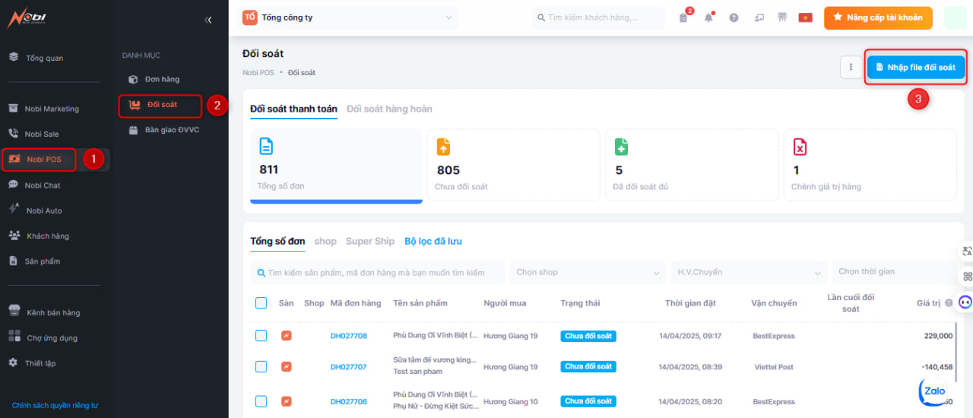Image resolution: width=973 pixels, height=418 pixels.
Task: Check the box for order DH027708
Action: click(x=261, y=336)
